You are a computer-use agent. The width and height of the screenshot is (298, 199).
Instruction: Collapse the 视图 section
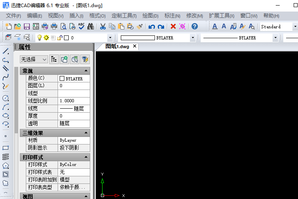click(x=86, y=196)
